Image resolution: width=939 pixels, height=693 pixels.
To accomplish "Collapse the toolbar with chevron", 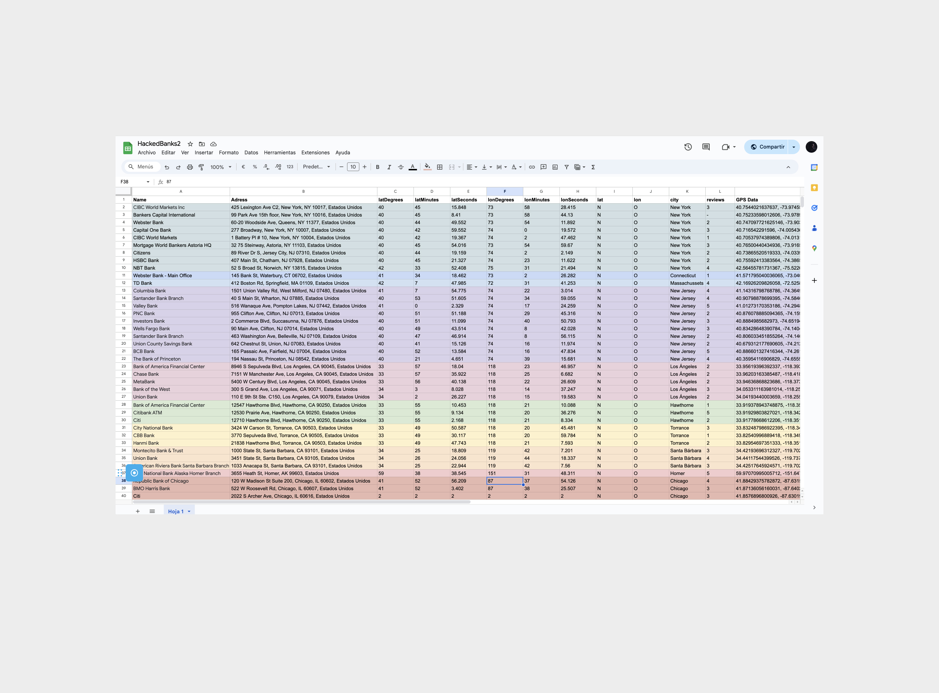I will coord(788,167).
